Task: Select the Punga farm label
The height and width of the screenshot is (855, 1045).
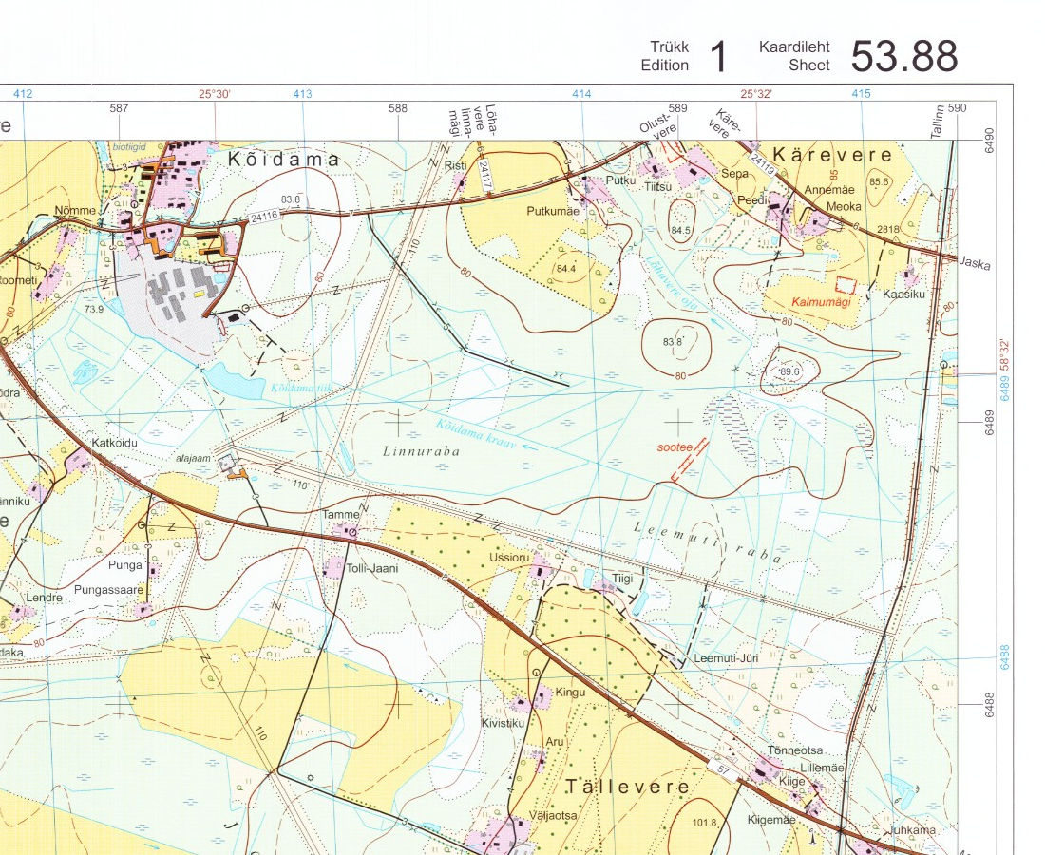Action: point(125,565)
